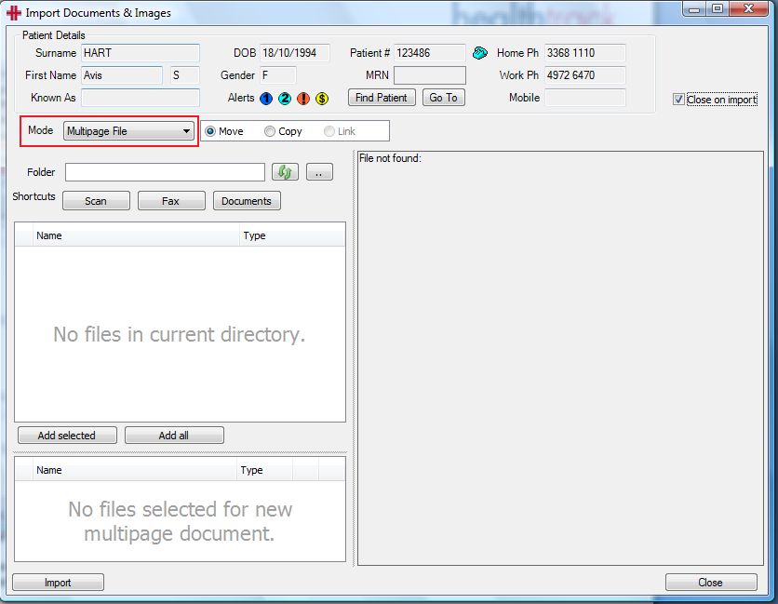Click the Surname field containing HART

141,53
